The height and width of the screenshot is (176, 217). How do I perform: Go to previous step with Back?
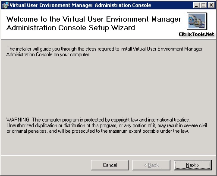click(x=151, y=165)
